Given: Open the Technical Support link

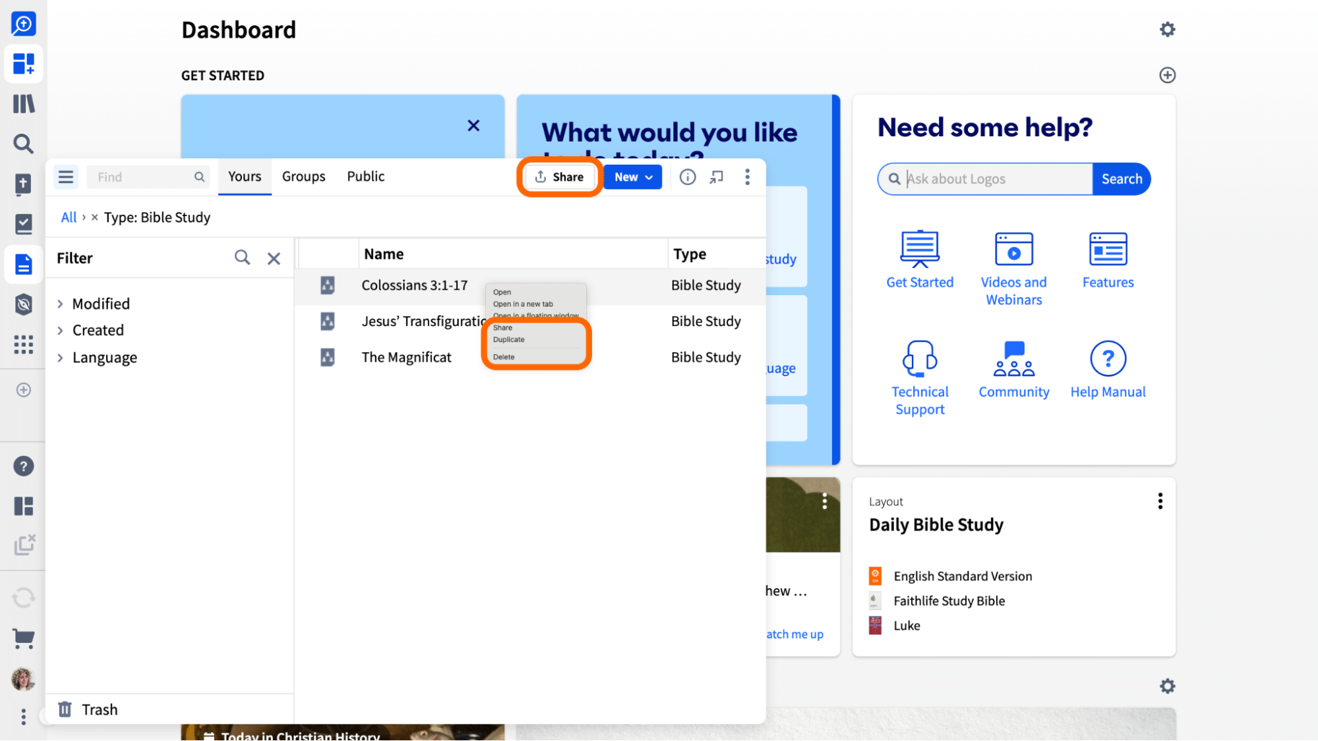Looking at the screenshot, I should 919,400.
